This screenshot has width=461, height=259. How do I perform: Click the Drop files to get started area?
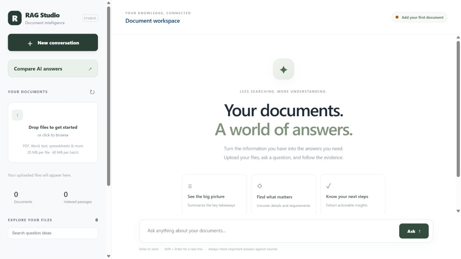53,132
